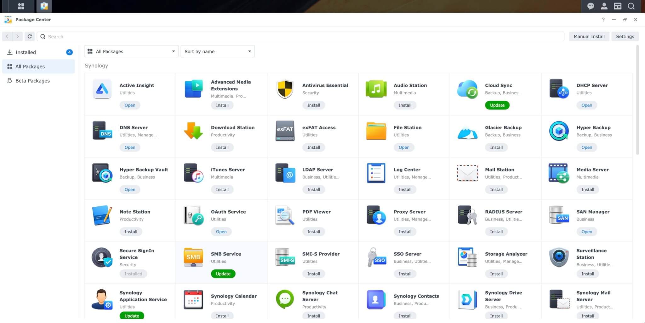
Task: Click the Antivirus Essential shield icon
Action: (285, 89)
